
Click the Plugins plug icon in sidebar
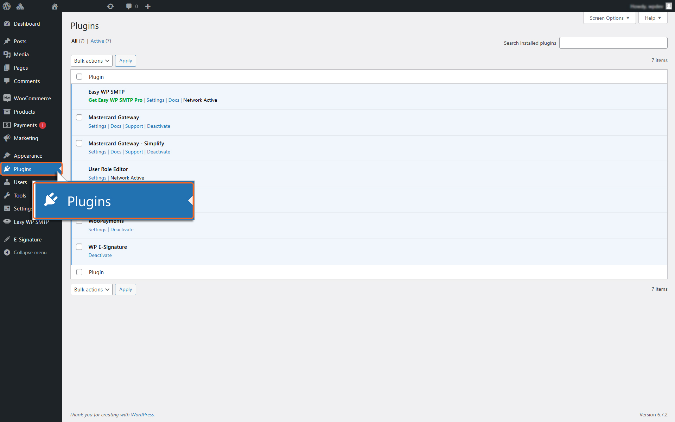[7, 169]
